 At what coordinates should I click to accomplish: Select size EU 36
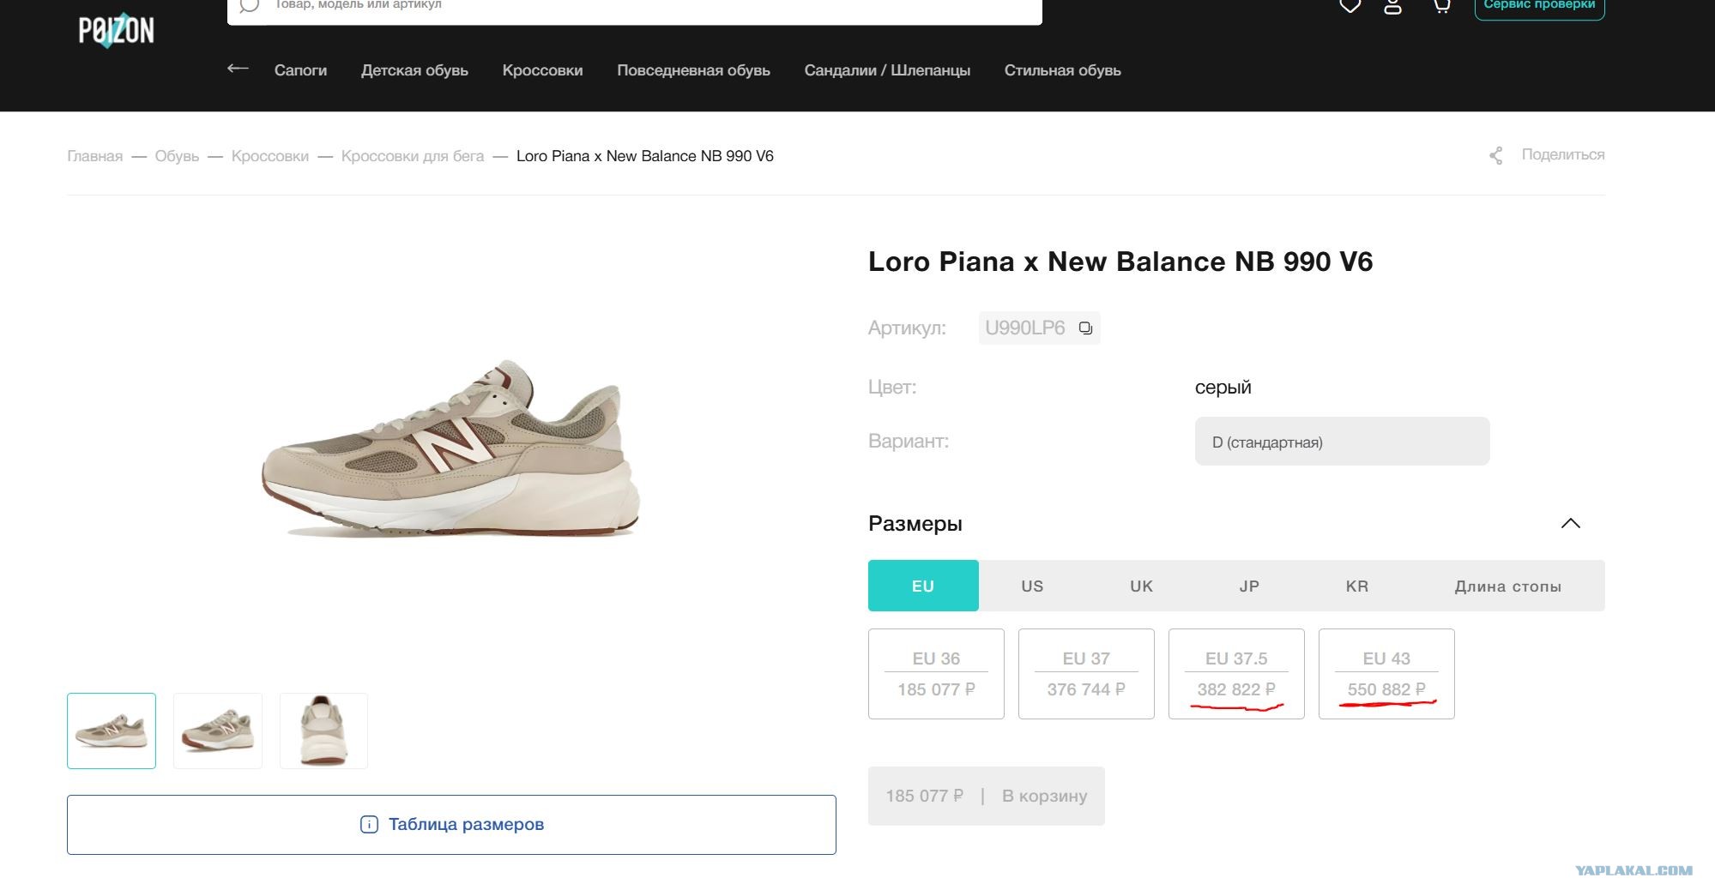tap(936, 674)
